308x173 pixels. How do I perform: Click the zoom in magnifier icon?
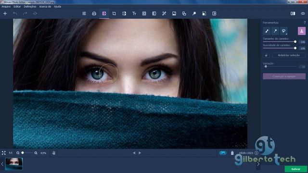click(x=36, y=153)
